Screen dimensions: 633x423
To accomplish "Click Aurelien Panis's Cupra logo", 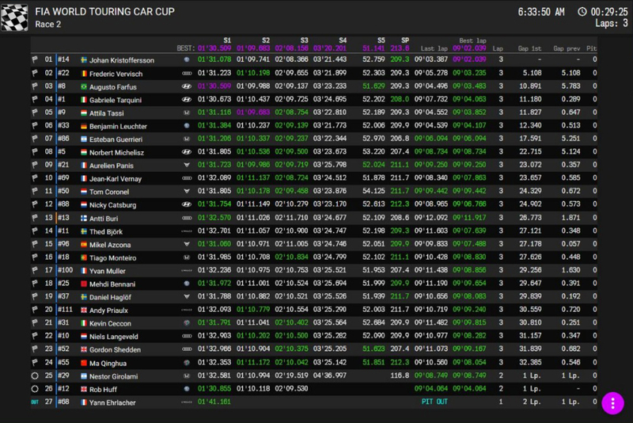I will (187, 165).
